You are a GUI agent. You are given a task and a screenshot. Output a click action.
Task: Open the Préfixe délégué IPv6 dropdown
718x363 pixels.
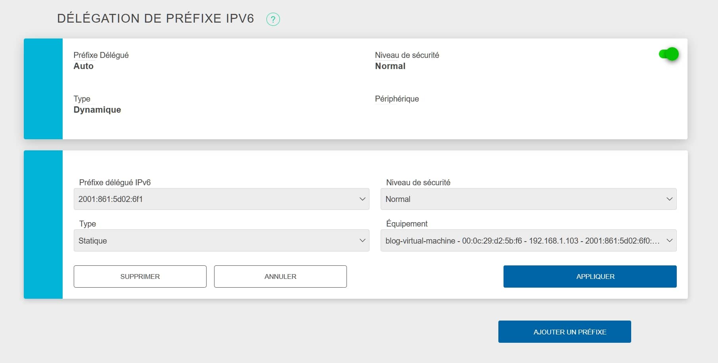coord(221,199)
